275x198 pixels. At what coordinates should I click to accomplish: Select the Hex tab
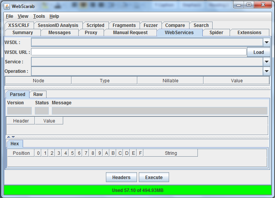(x=15, y=144)
